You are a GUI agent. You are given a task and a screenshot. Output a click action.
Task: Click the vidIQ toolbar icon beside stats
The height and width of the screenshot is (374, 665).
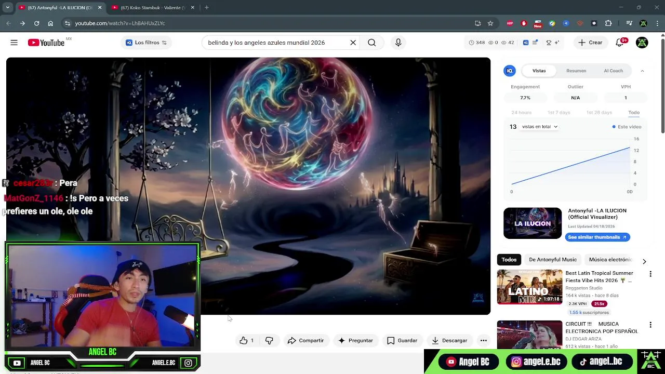[526, 43]
